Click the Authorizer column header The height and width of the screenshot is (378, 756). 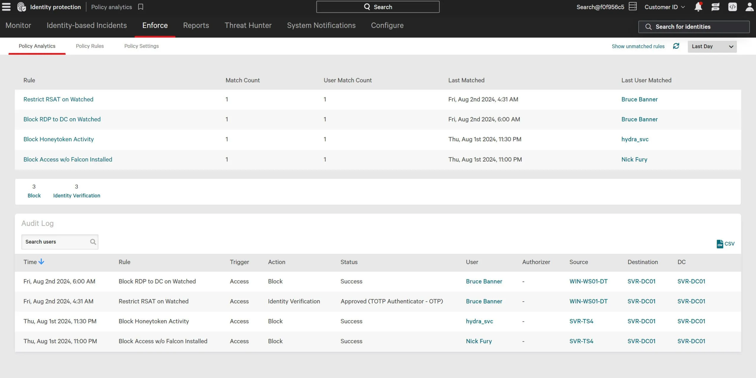point(536,262)
